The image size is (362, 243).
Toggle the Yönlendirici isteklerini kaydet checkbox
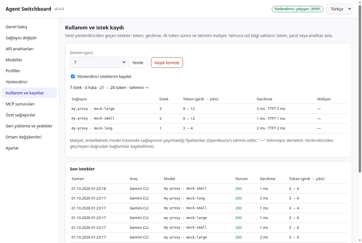click(73, 77)
